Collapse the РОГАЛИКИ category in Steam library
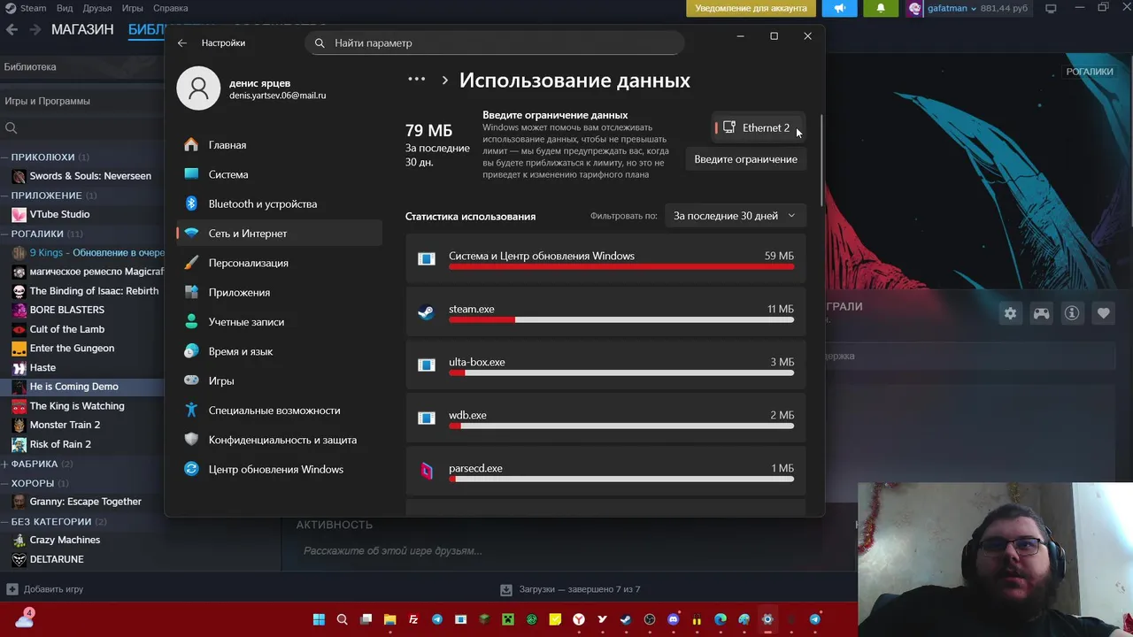This screenshot has height=637, width=1133. [x=5, y=234]
